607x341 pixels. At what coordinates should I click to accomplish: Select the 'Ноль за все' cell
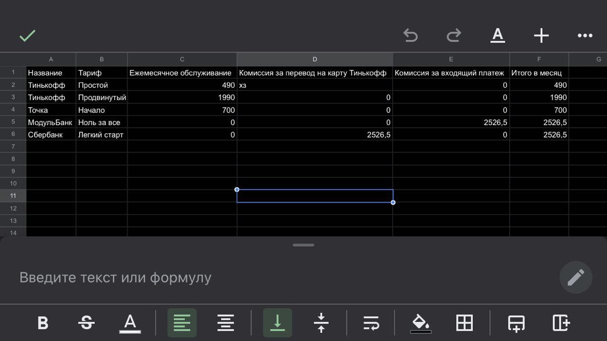tap(101, 122)
